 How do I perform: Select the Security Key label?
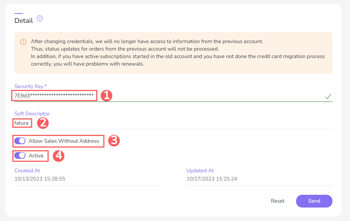pos(31,86)
